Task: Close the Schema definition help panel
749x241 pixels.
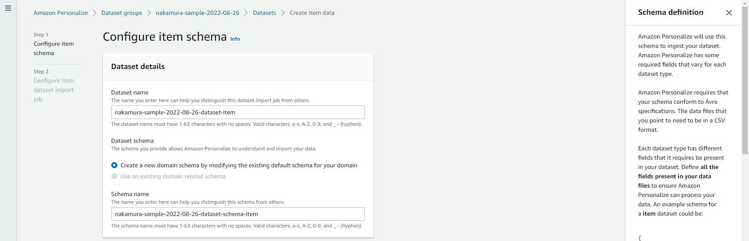Action: (729, 13)
